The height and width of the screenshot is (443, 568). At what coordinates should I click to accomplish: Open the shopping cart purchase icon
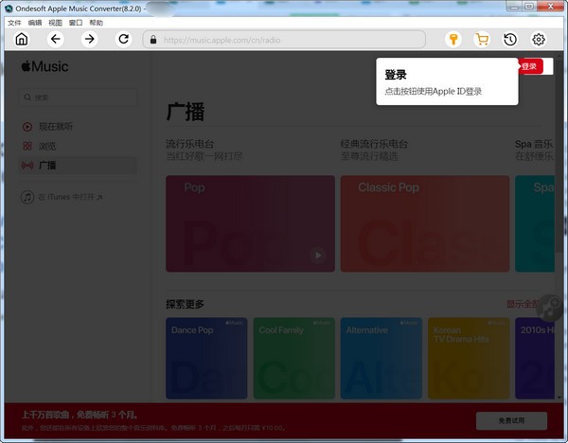tap(482, 39)
